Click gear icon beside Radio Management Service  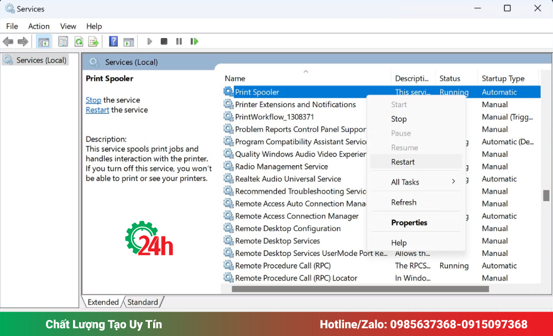point(228,166)
